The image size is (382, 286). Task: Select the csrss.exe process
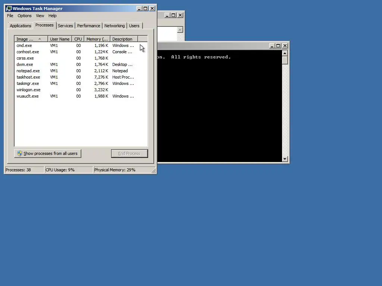[81, 58]
